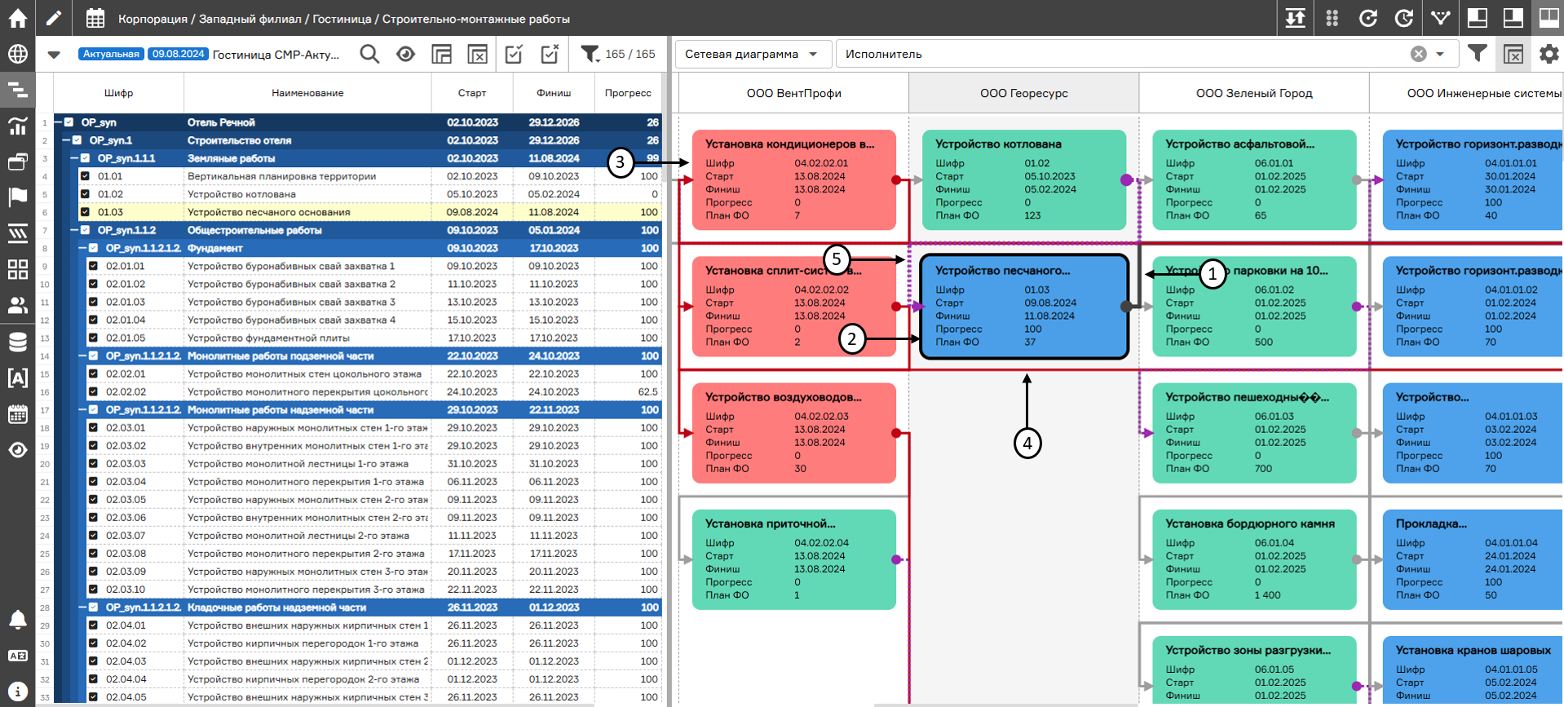1564x707 pixels.
Task: Open the info icon at sidebar bottom
Action: pyautogui.click(x=17, y=692)
